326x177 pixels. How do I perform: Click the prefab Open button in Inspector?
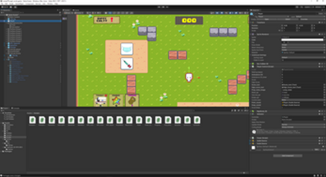(x=267, y=19)
